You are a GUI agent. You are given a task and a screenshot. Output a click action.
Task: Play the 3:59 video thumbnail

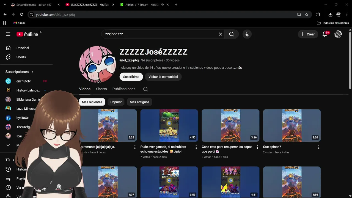point(169,182)
